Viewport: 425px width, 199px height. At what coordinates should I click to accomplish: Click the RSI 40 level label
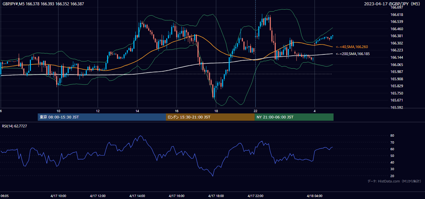pos(392,163)
